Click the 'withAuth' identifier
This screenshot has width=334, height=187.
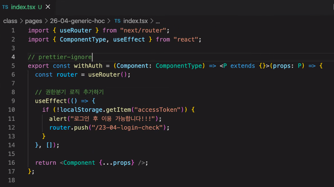(x=88, y=66)
